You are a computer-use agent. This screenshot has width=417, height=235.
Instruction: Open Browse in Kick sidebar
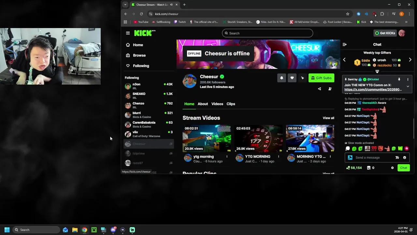coord(136,55)
